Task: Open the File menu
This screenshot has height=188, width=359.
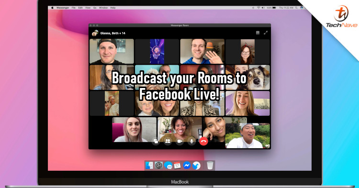Action: [x=74, y=8]
